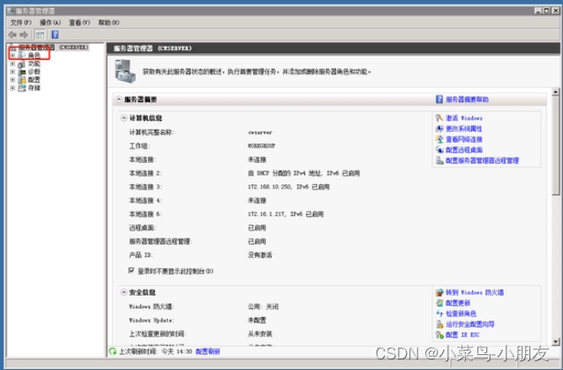563x370 pixels.
Task: Click the 转到 Windows 防火墙 link
Action: (x=475, y=292)
